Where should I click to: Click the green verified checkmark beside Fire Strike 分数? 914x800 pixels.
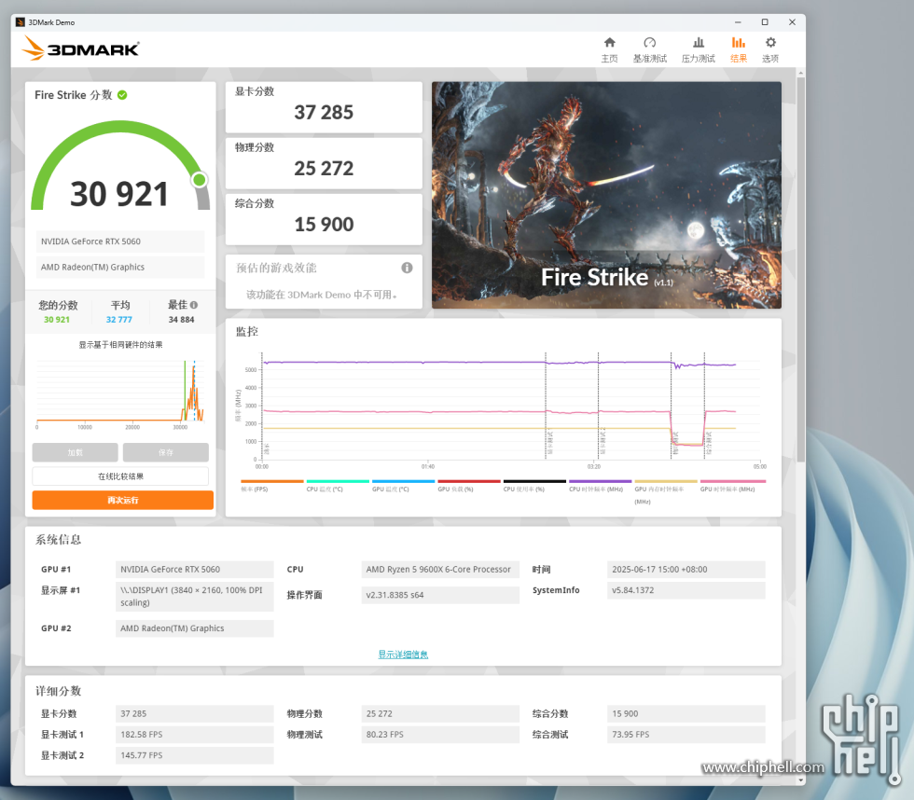tap(122, 95)
